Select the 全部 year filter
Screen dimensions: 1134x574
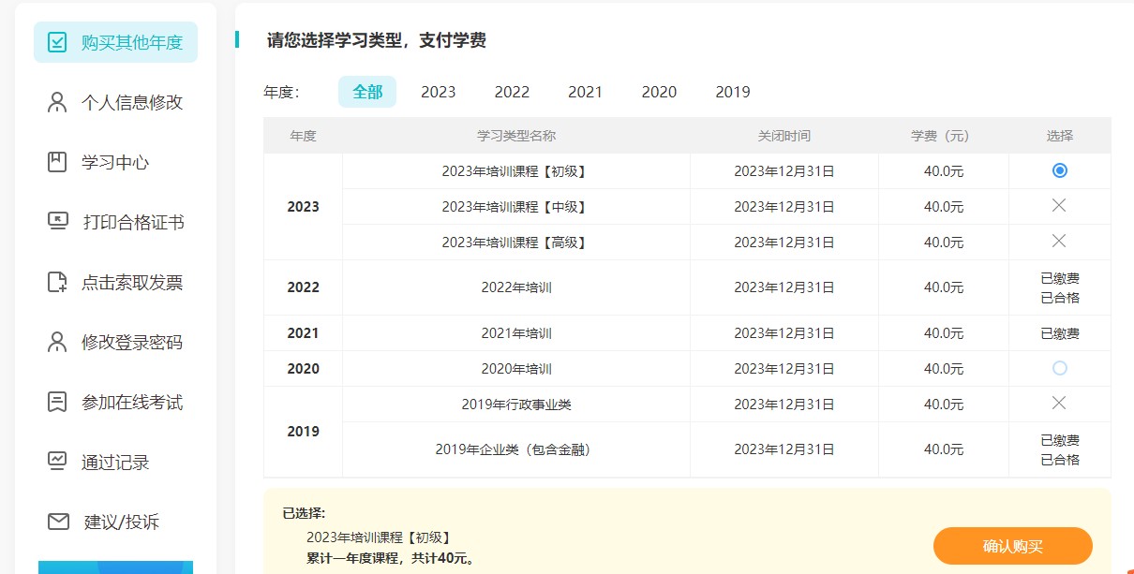[x=367, y=92]
